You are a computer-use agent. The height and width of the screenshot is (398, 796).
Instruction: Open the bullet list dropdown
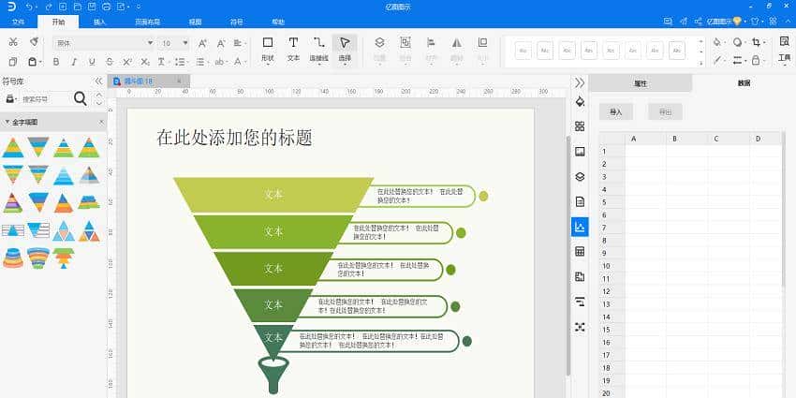[x=180, y=62]
